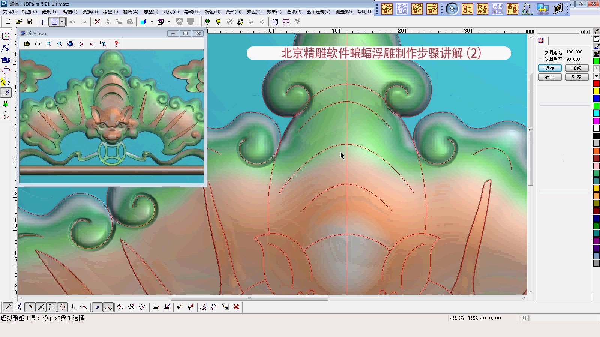Viewport: 600px width, 337px height.
Task: Toggle the selection box mode in top toolbar
Action: coord(54,22)
